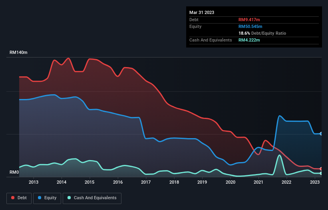Screen dimensions: 328x210
Task: Select the 2016 x-axis label
Action: [x=118, y=182]
